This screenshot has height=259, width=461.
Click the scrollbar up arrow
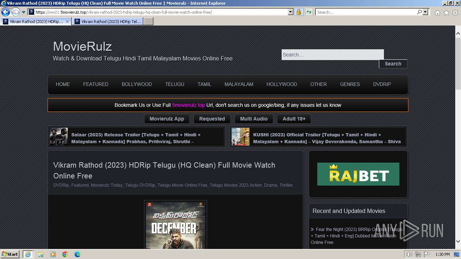[458, 33]
